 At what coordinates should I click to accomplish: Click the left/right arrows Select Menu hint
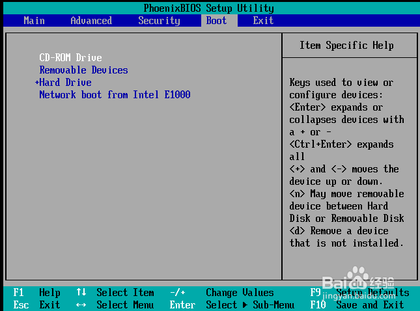115,305
